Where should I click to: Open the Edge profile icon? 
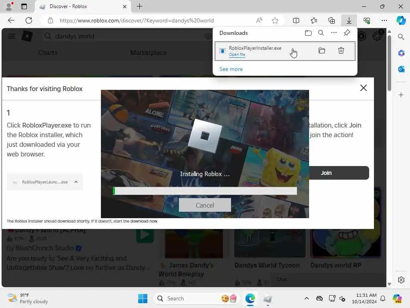click(10, 6)
